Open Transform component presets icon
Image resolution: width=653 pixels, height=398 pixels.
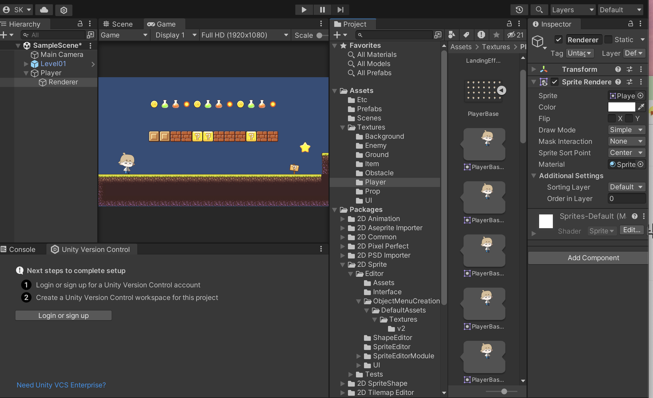(x=630, y=69)
